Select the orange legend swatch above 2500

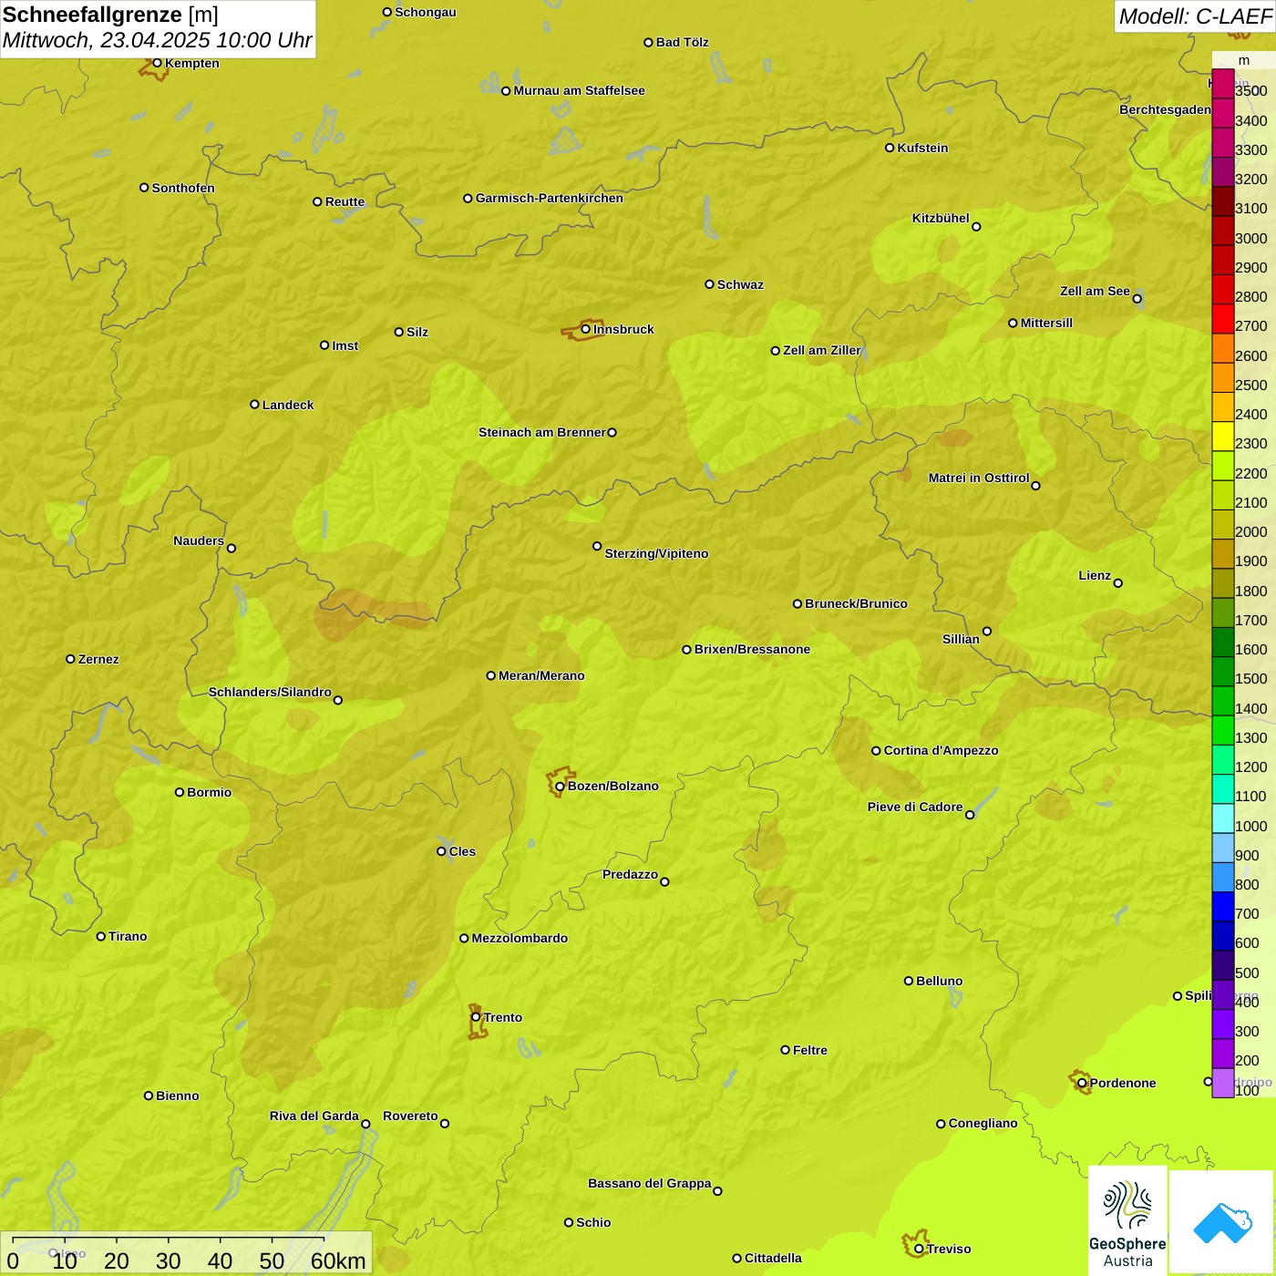point(1222,377)
